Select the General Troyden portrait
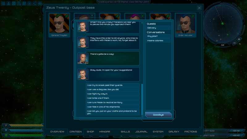The width and height of the screenshot is (247, 139). 59,25
